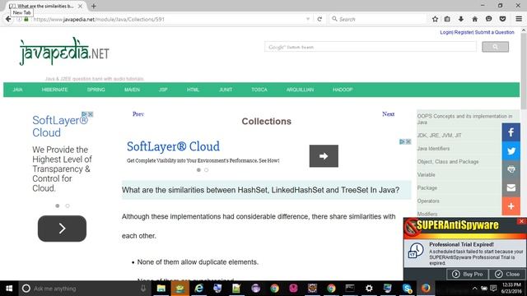The width and height of the screenshot is (527, 296).
Task: Open the Register link
Action: pyautogui.click(x=464, y=32)
